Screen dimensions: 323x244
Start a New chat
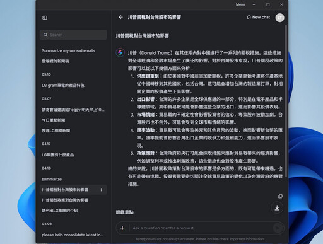pyautogui.click(x=259, y=17)
